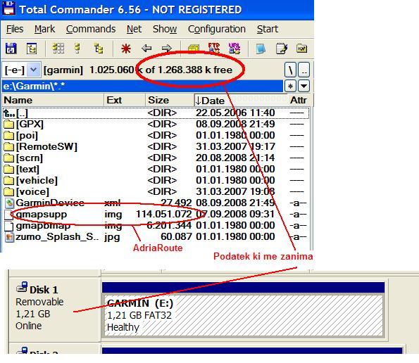
Task: Select the [poi] folder
Action: coord(156,135)
